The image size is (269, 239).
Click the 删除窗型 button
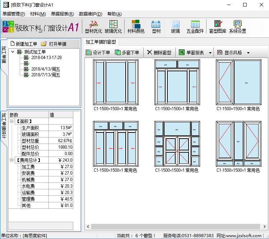click(159, 53)
